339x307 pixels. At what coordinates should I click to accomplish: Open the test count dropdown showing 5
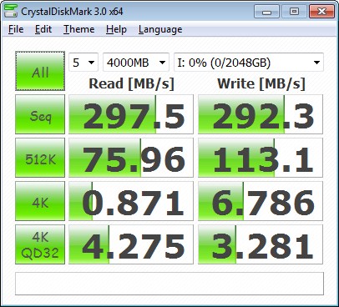83,63
